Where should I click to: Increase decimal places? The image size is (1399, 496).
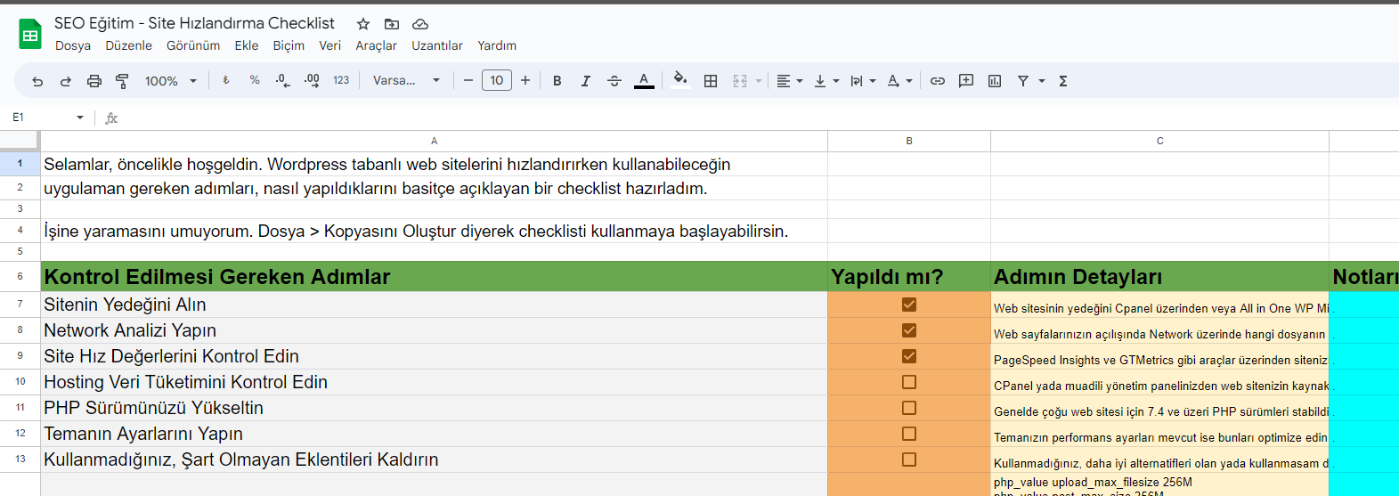tap(312, 80)
